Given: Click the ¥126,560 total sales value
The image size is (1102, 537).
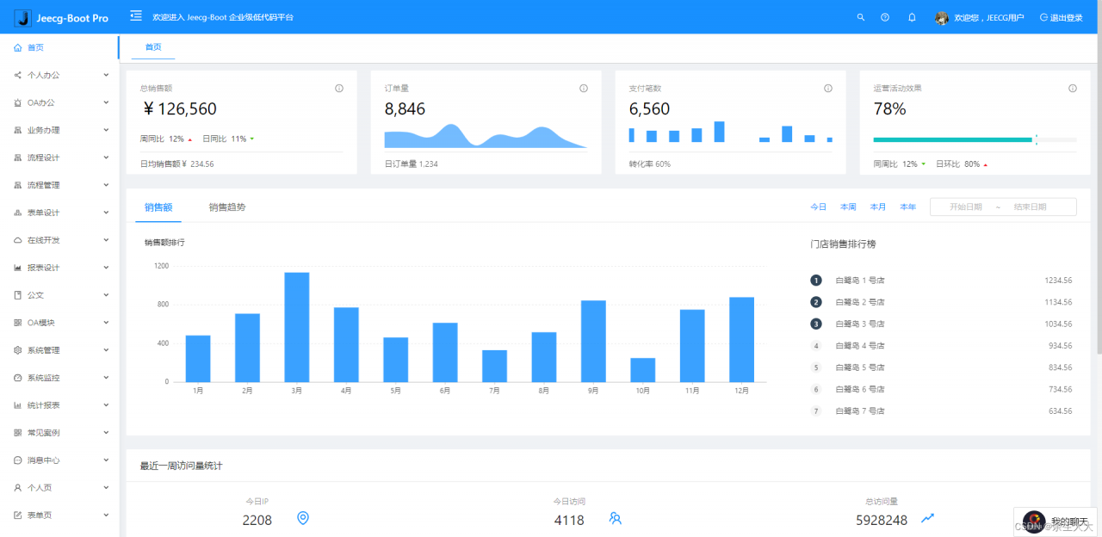Looking at the screenshot, I should tap(179, 109).
